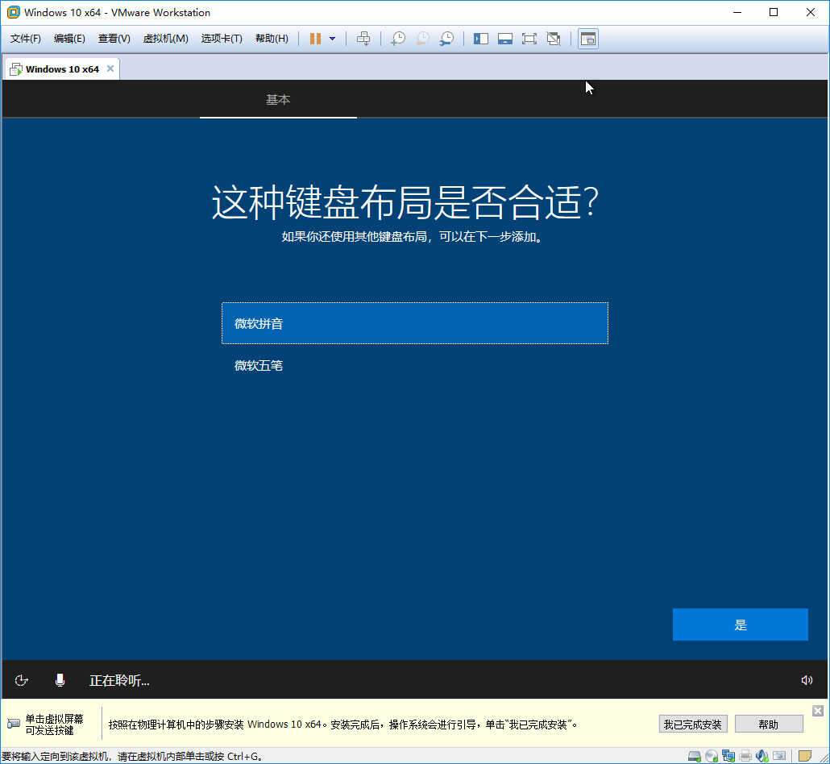Toggle the Cortana microphone icon
Image resolution: width=830 pixels, height=764 pixels.
[x=60, y=680]
